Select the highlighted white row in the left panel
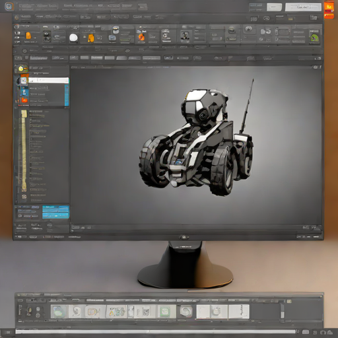Image resolution: width=338 pixels, height=338 pixels. (x=49, y=80)
